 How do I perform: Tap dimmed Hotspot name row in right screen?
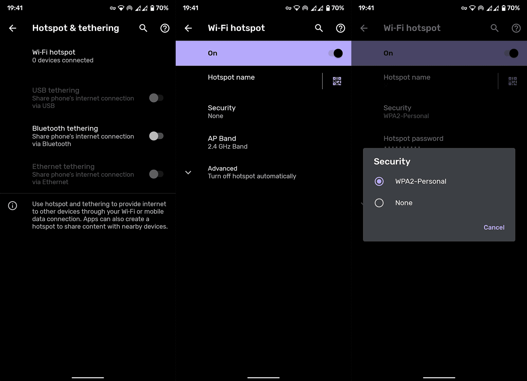pos(424,81)
